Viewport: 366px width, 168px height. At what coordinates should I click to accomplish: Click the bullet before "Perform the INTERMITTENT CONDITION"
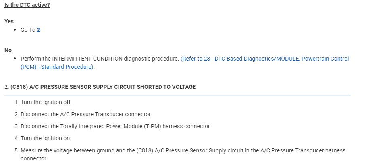click(x=15, y=59)
